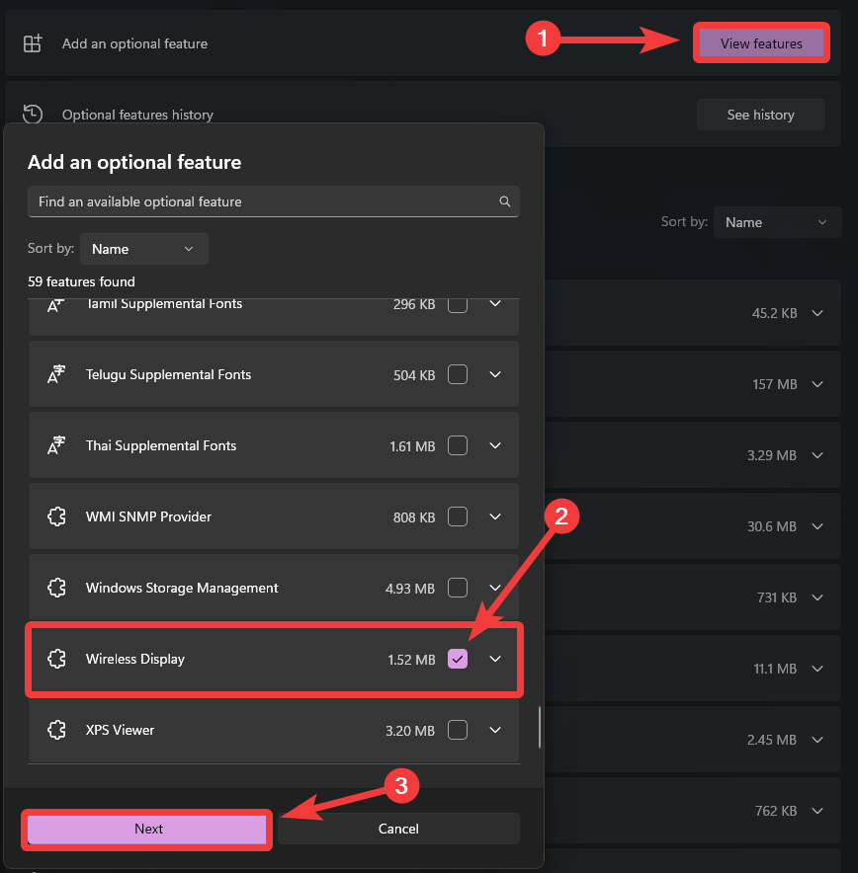Expand the Wireless Display details chevron

495,660
